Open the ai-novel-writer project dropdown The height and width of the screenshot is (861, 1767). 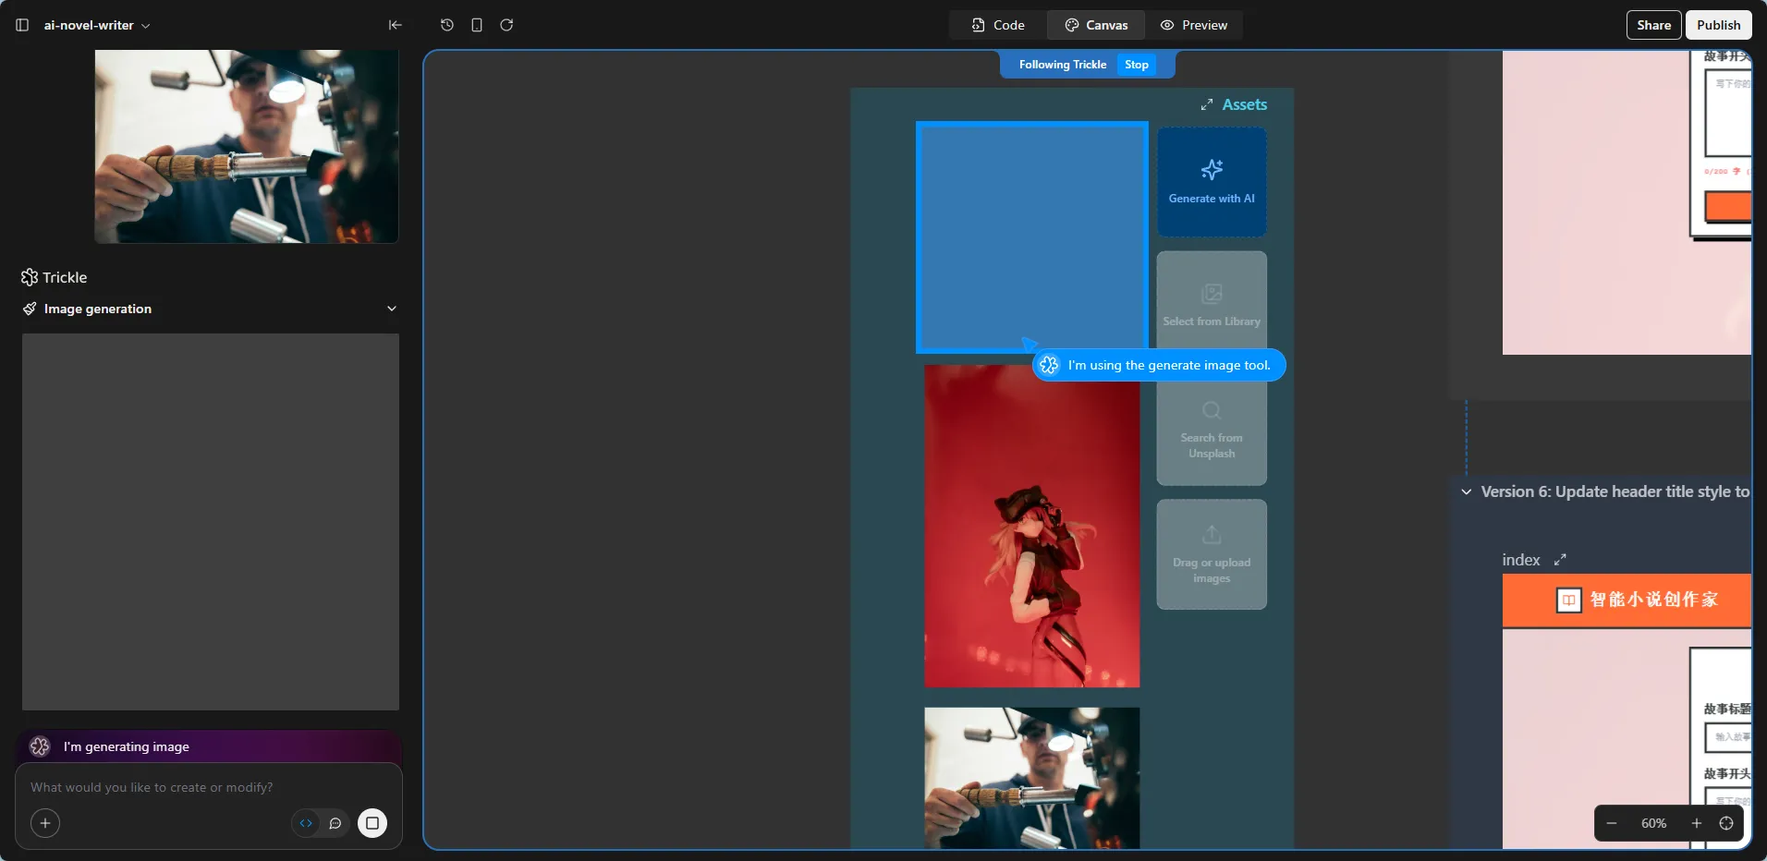click(97, 25)
